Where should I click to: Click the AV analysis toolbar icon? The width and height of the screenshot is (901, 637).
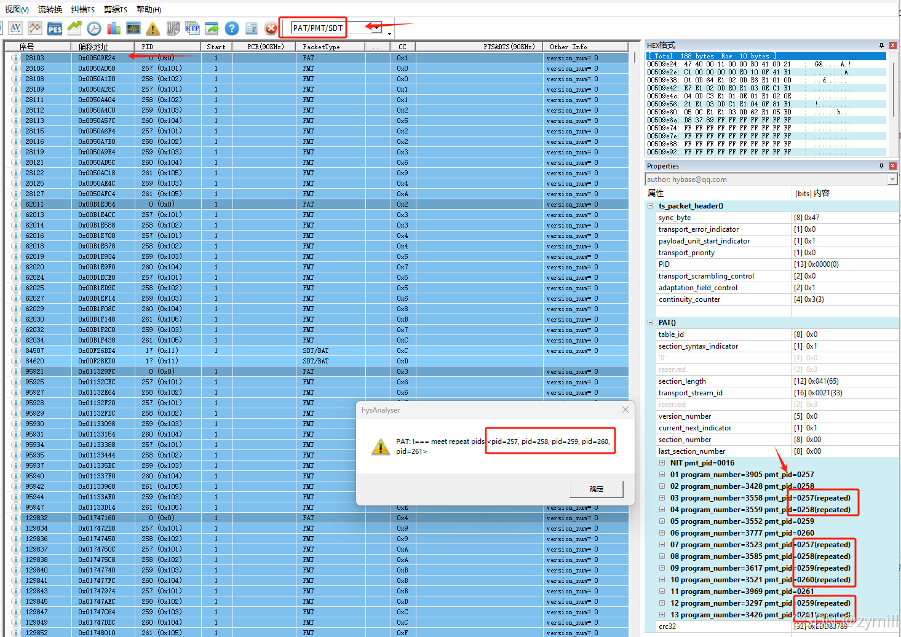[15, 28]
